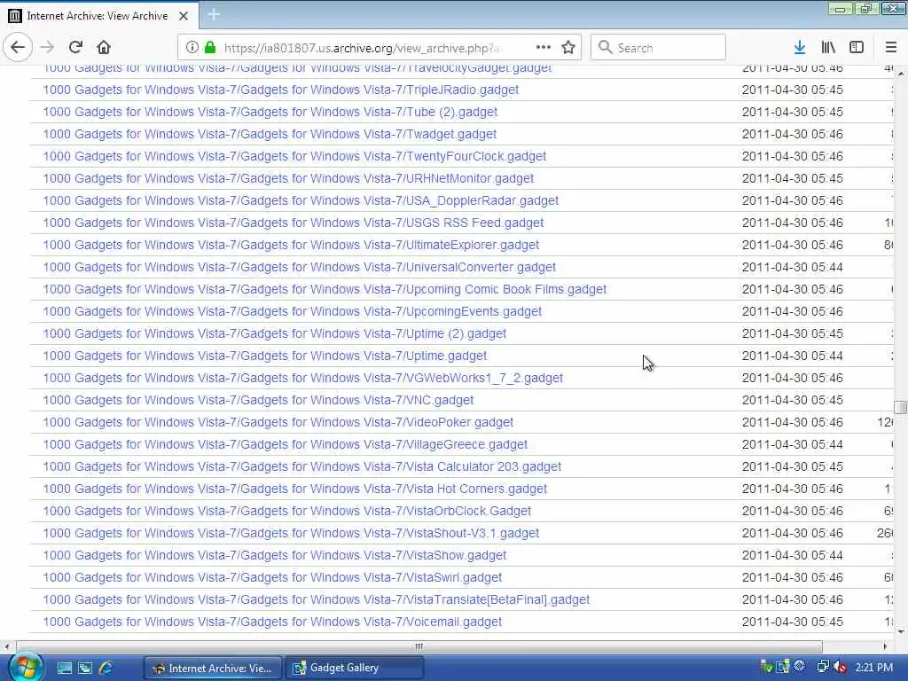Activate Internet Archive taskbar button
Screen dimensions: 908x681
tap(212, 669)
